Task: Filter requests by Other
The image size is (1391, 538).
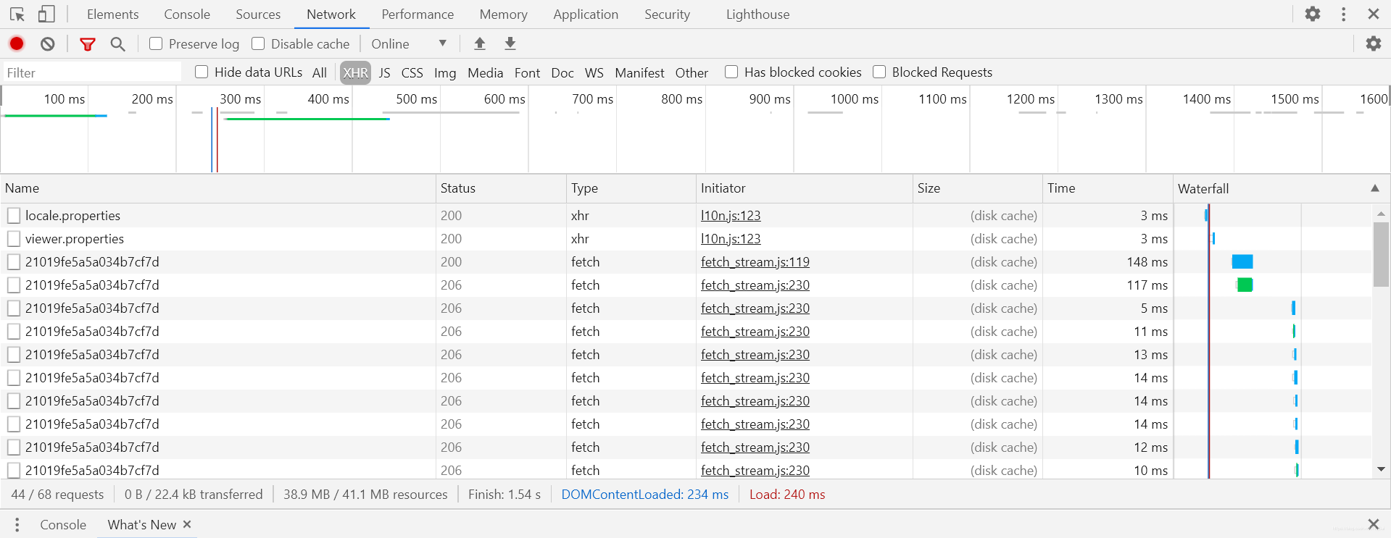Action: point(692,72)
